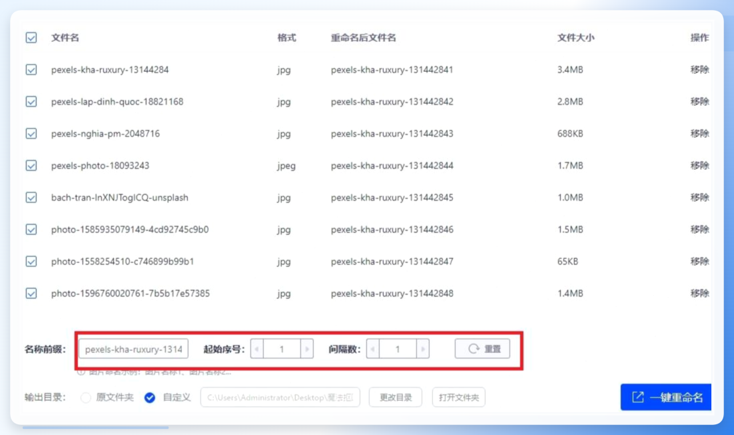Screen dimensions: 734x435
Task: Uncheck the pexels-lap-dinh-quoc-18821168 file checkbox
Action: point(31,102)
